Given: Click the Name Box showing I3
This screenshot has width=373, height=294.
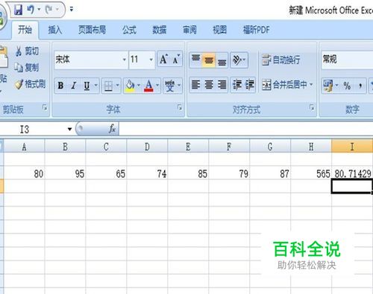Looking at the screenshot, I should (32, 130).
